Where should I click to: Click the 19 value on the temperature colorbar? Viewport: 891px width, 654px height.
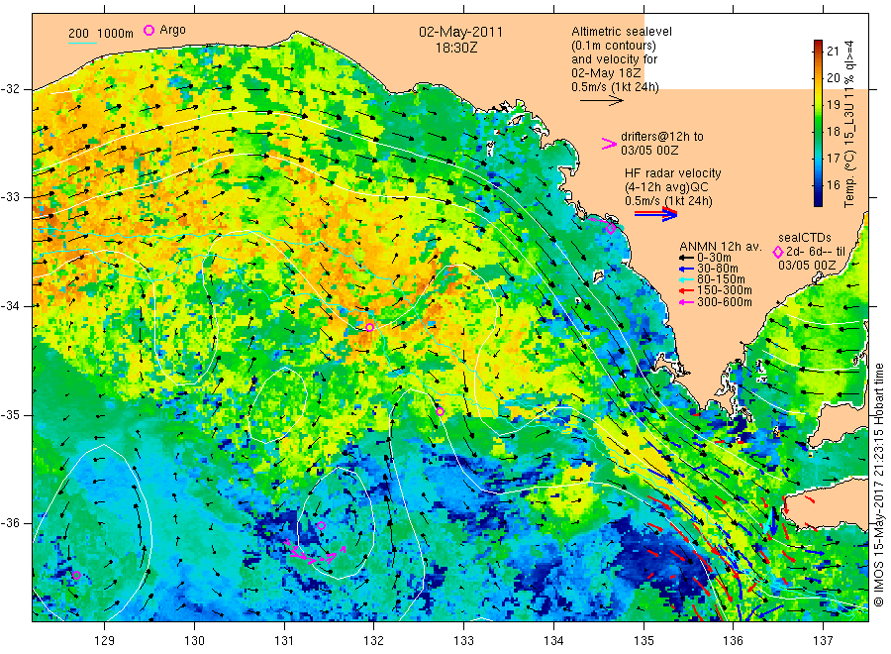coord(833,105)
